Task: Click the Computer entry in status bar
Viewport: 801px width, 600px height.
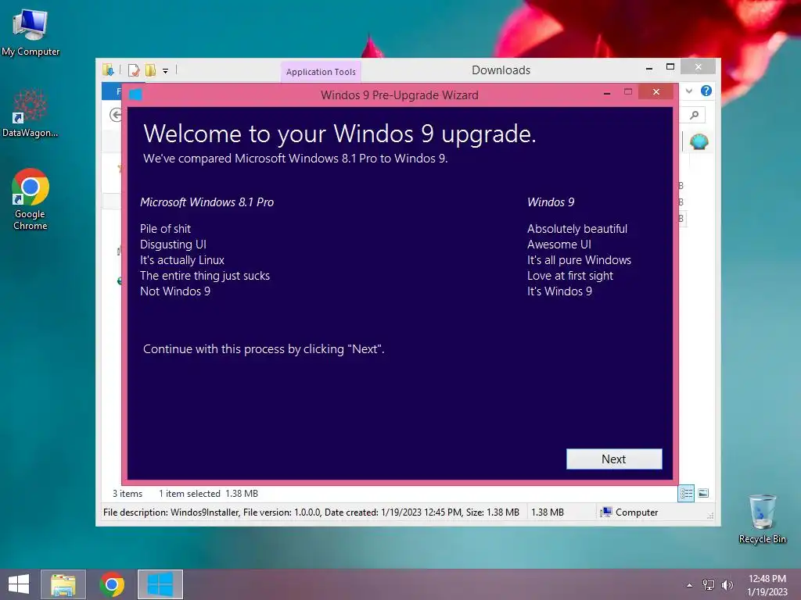Action: (x=630, y=512)
